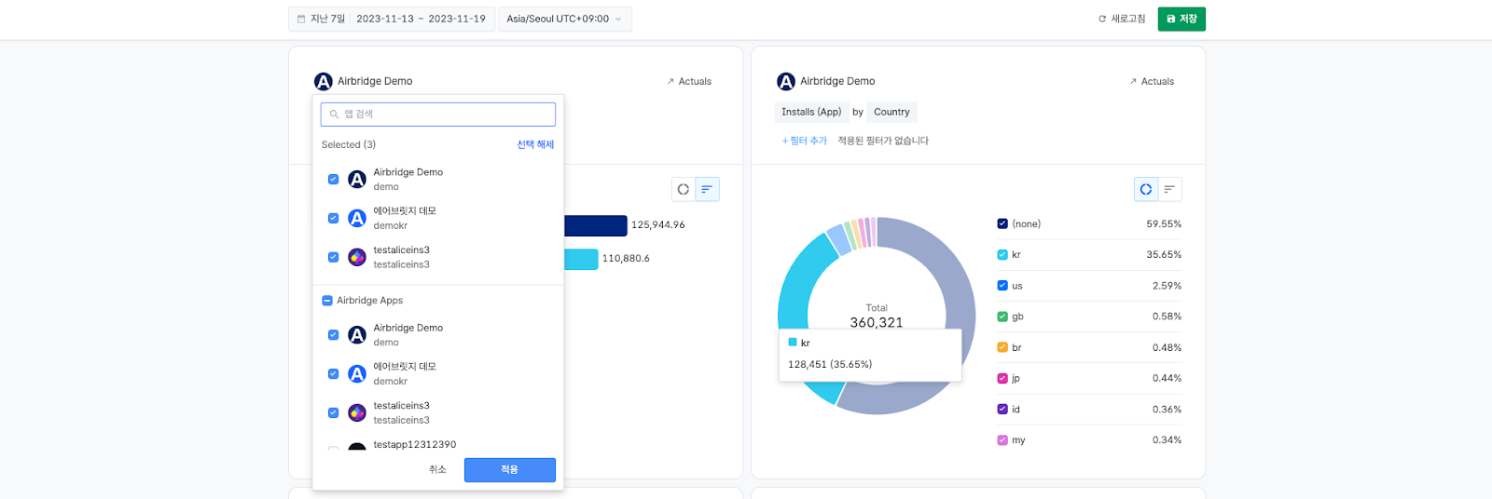Click testaliceins3 icon under Airbridge Apps
The image size is (1492, 499).
tap(357, 413)
